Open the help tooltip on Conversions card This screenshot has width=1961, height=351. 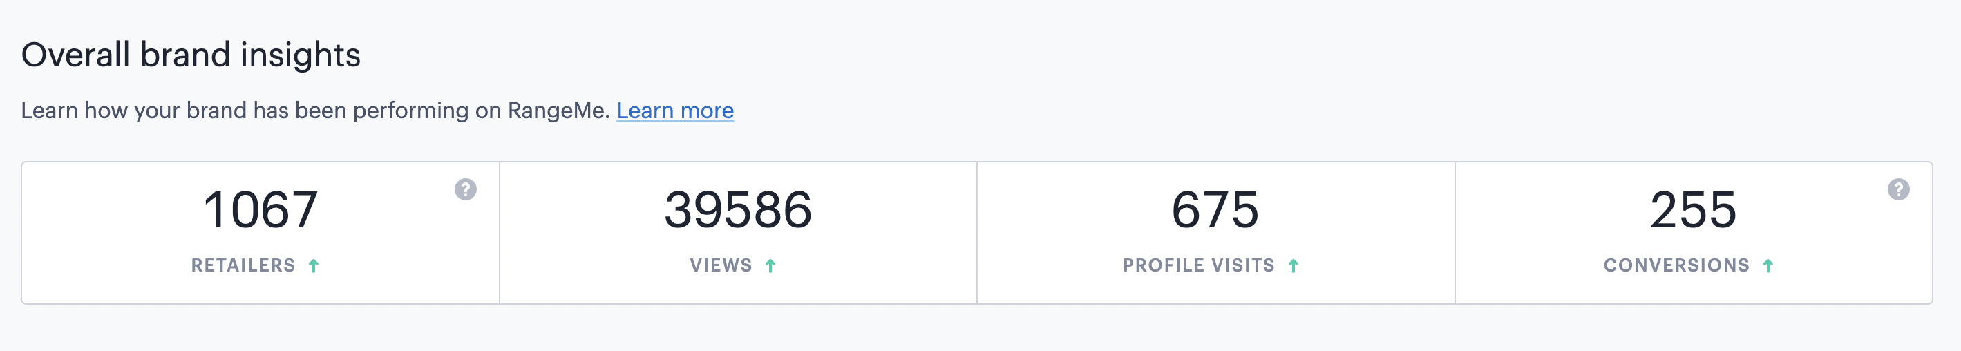[1899, 189]
